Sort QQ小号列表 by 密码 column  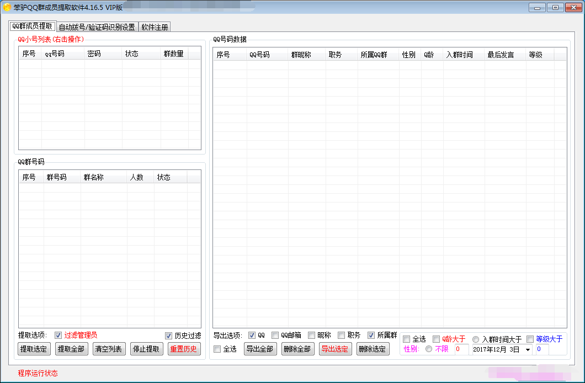pyautogui.click(x=103, y=54)
